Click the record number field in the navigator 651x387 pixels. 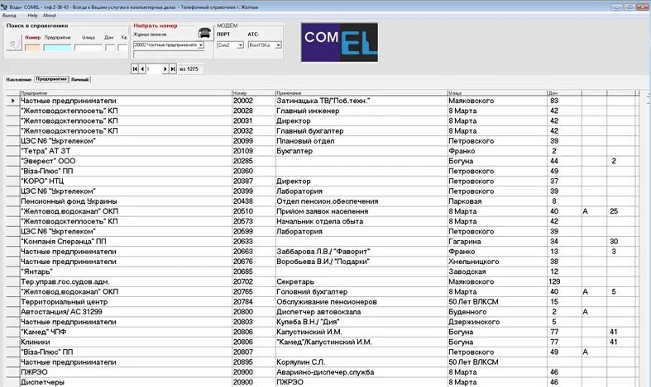tap(153, 68)
